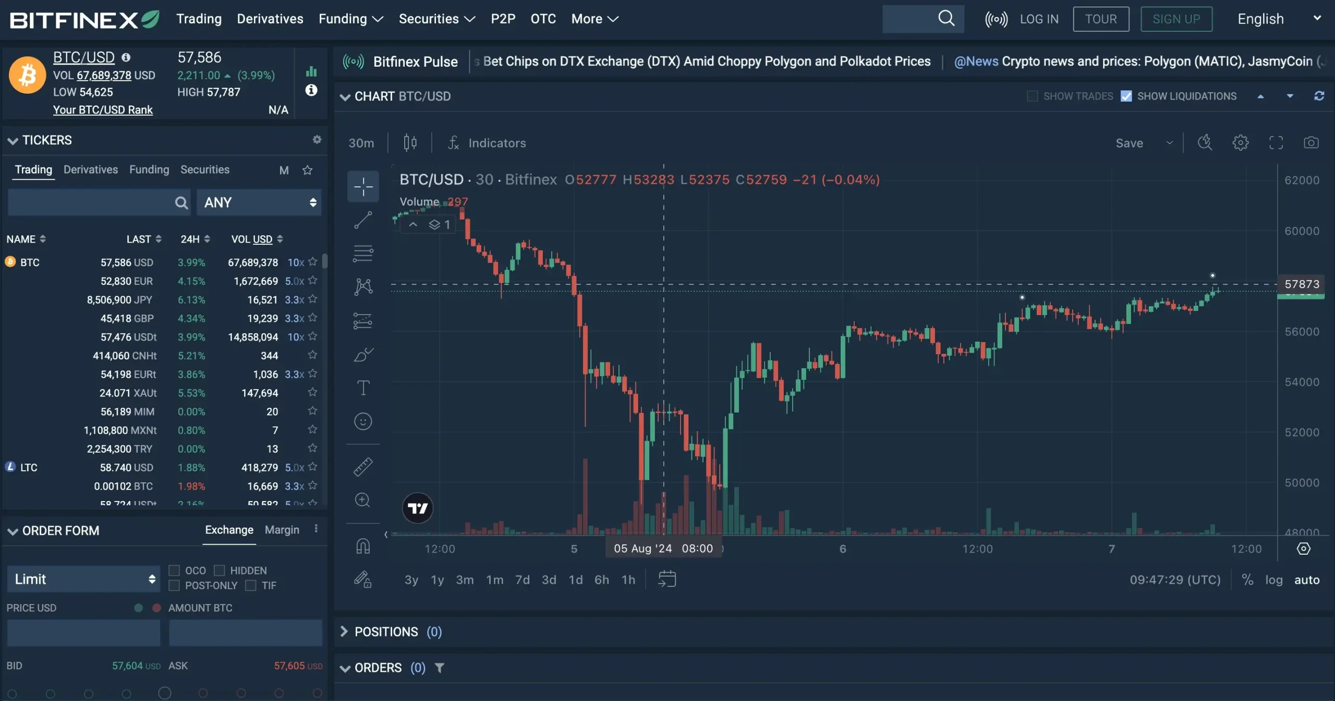Collapse the Chart BTC/USD panel
The width and height of the screenshot is (1335, 701).
click(x=345, y=97)
